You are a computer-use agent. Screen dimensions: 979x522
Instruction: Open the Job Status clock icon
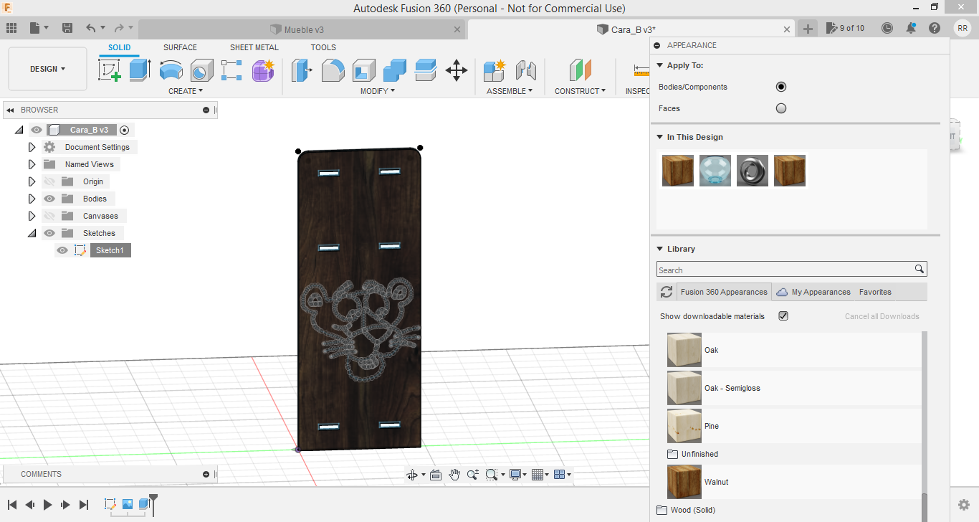(x=887, y=28)
